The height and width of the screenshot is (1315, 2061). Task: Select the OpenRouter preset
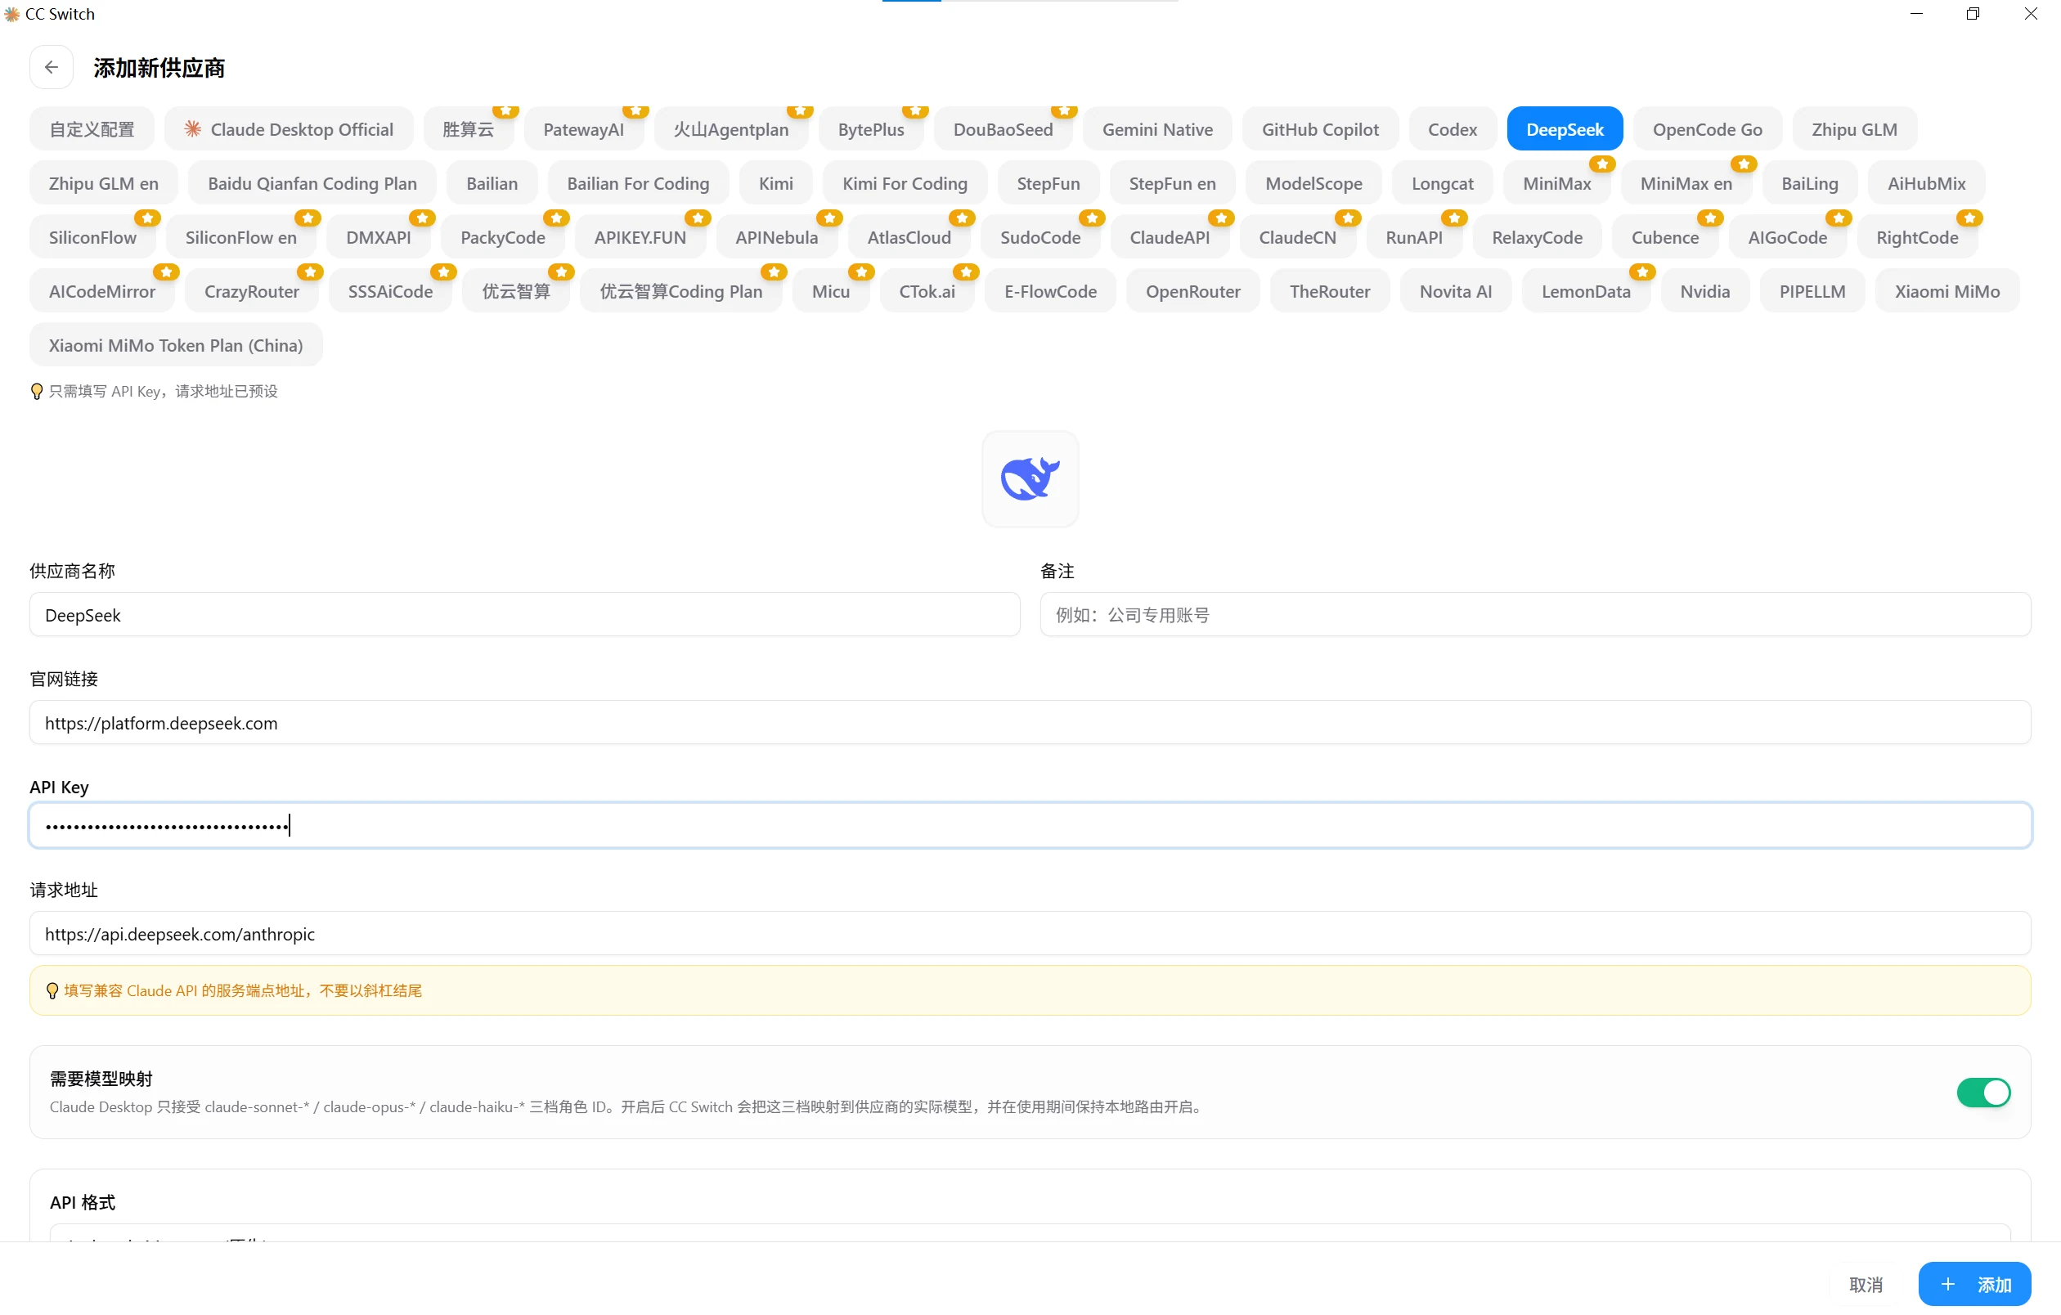tap(1193, 291)
